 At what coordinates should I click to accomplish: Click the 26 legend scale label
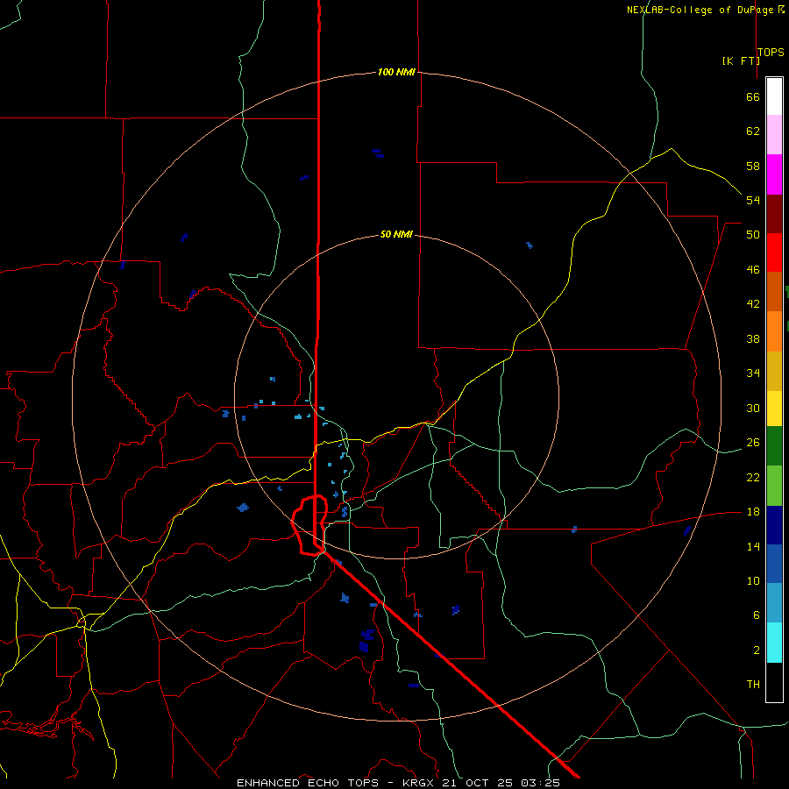pyautogui.click(x=753, y=443)
